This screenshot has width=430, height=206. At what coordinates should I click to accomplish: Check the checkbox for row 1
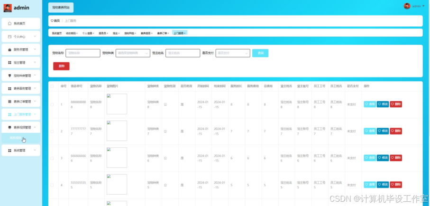(x=52, y=104)
